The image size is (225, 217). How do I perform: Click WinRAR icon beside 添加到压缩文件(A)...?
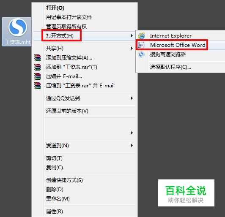[x=37, y=58]
